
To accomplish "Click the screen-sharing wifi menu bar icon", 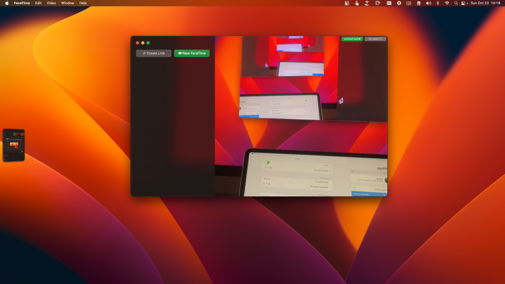I will [x=378, y=3].
